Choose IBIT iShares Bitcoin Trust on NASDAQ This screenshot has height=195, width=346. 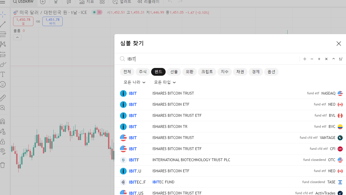coord(230,93)
